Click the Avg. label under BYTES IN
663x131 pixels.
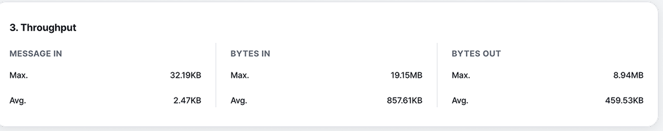239,100
